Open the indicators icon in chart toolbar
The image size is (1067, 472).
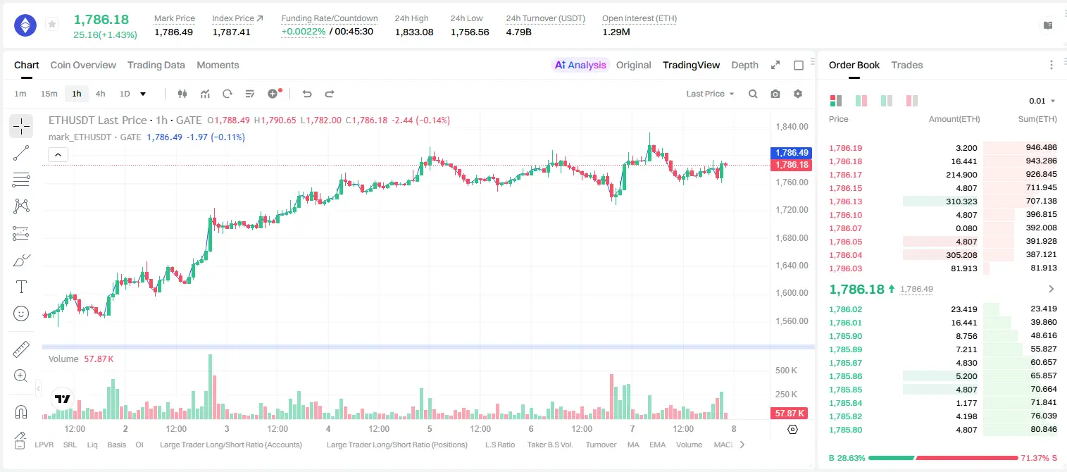click(x=205, y=94)
